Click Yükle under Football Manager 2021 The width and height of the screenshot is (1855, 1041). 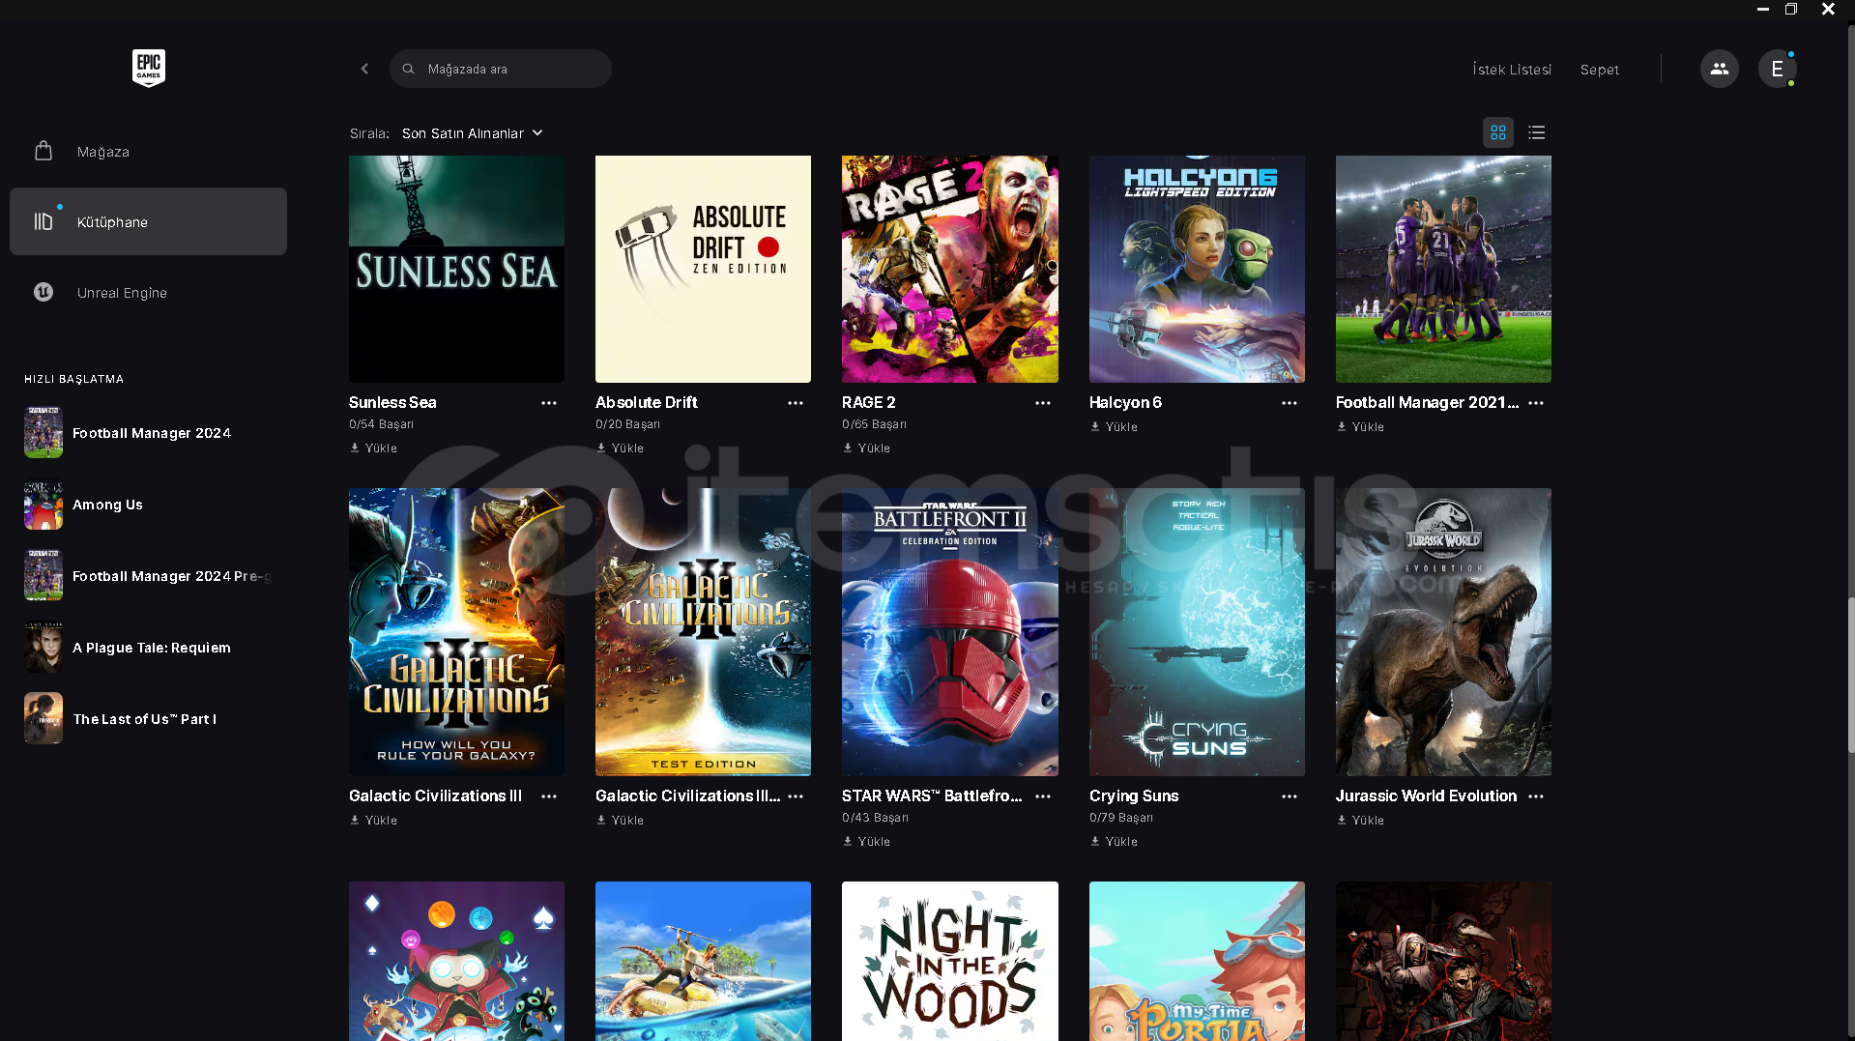tap(1361, 427)
